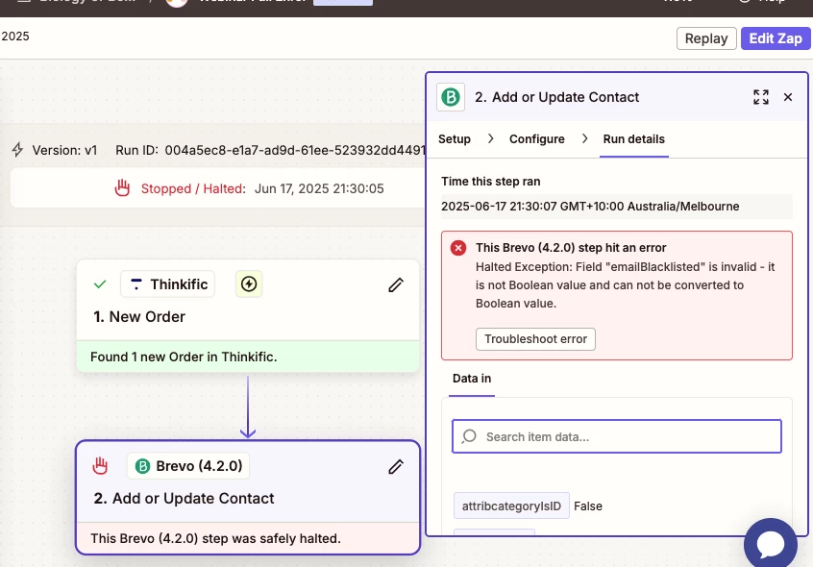
Task: Click the chevron between Setup and Configure
Action: [490, 139]
